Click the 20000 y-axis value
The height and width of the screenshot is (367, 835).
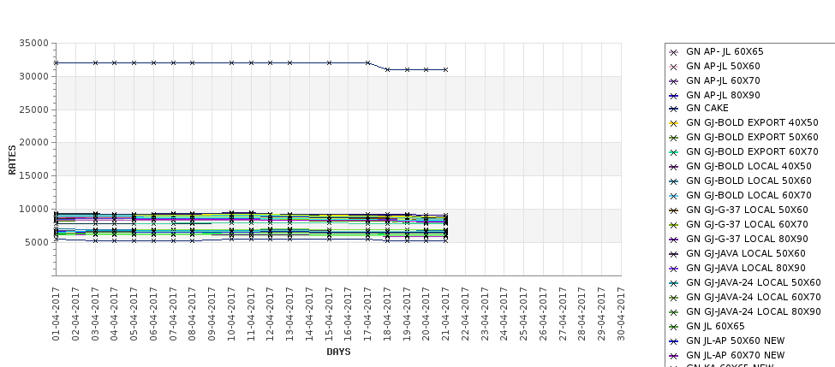coord(34,143)
